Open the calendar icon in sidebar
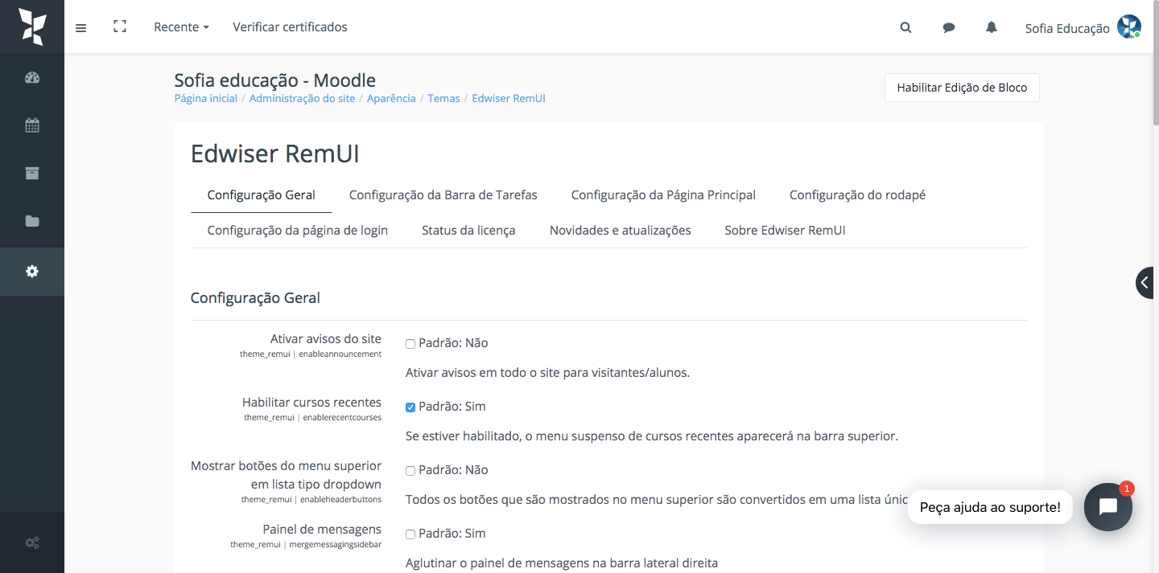Image resolution: width=1159 pixels, height=573 pixels. (x=32, y=125)
